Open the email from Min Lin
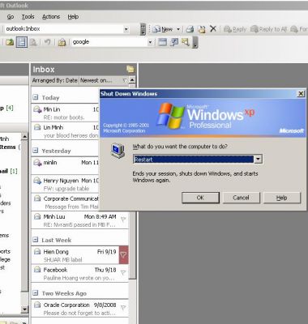The image size is (308, 324). point(66,113)
